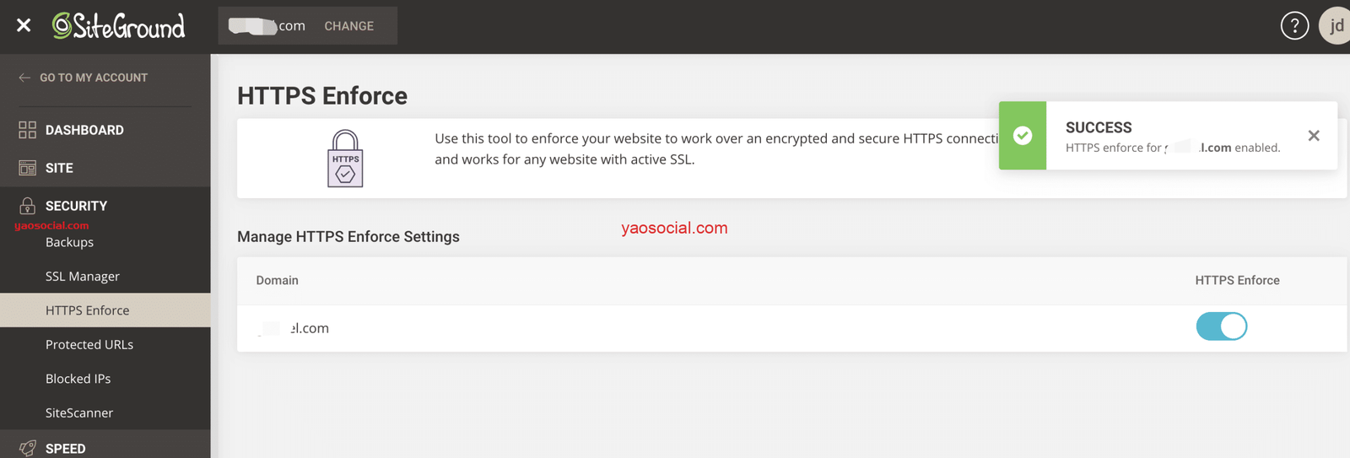Click the Site layout icon in sidebar
1350x458 pixels.
[x=28, y=168]
